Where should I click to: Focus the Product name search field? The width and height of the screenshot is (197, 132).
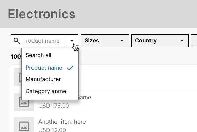coord(41,41)
